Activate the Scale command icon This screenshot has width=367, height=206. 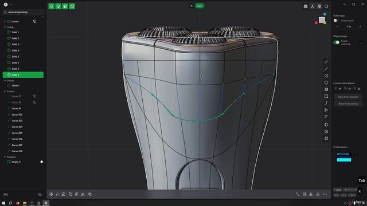(64, 194)
